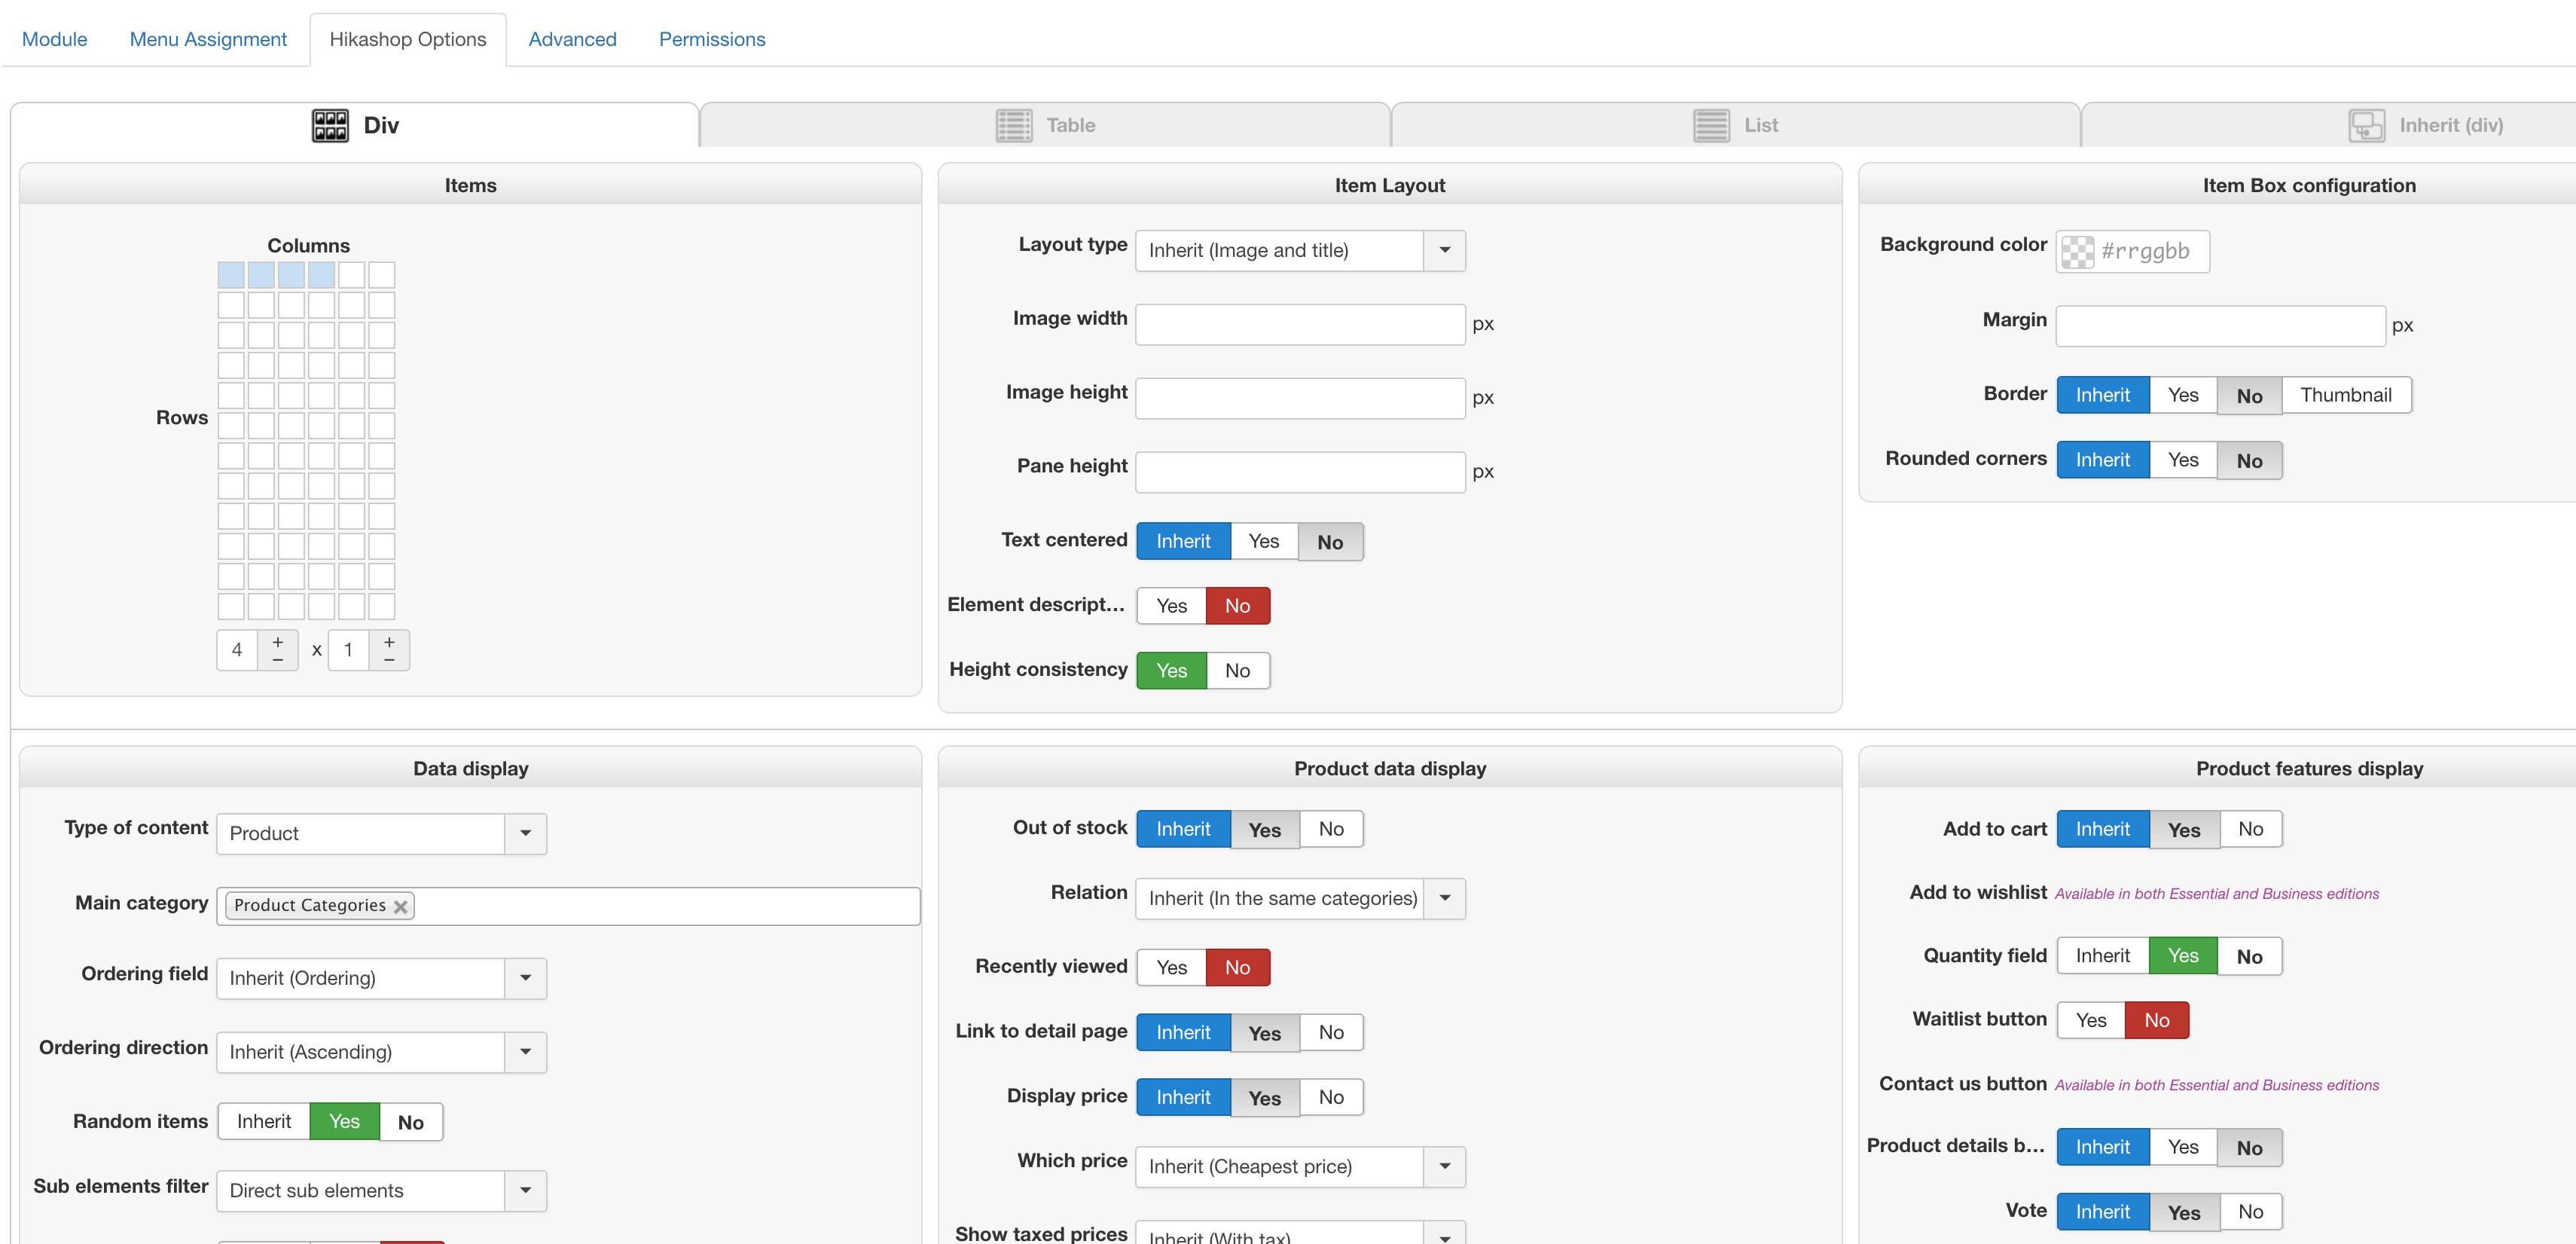Select the Inherit (div) layout icon
This screenshot has height=1244, width=2576.
(2366, 125)
